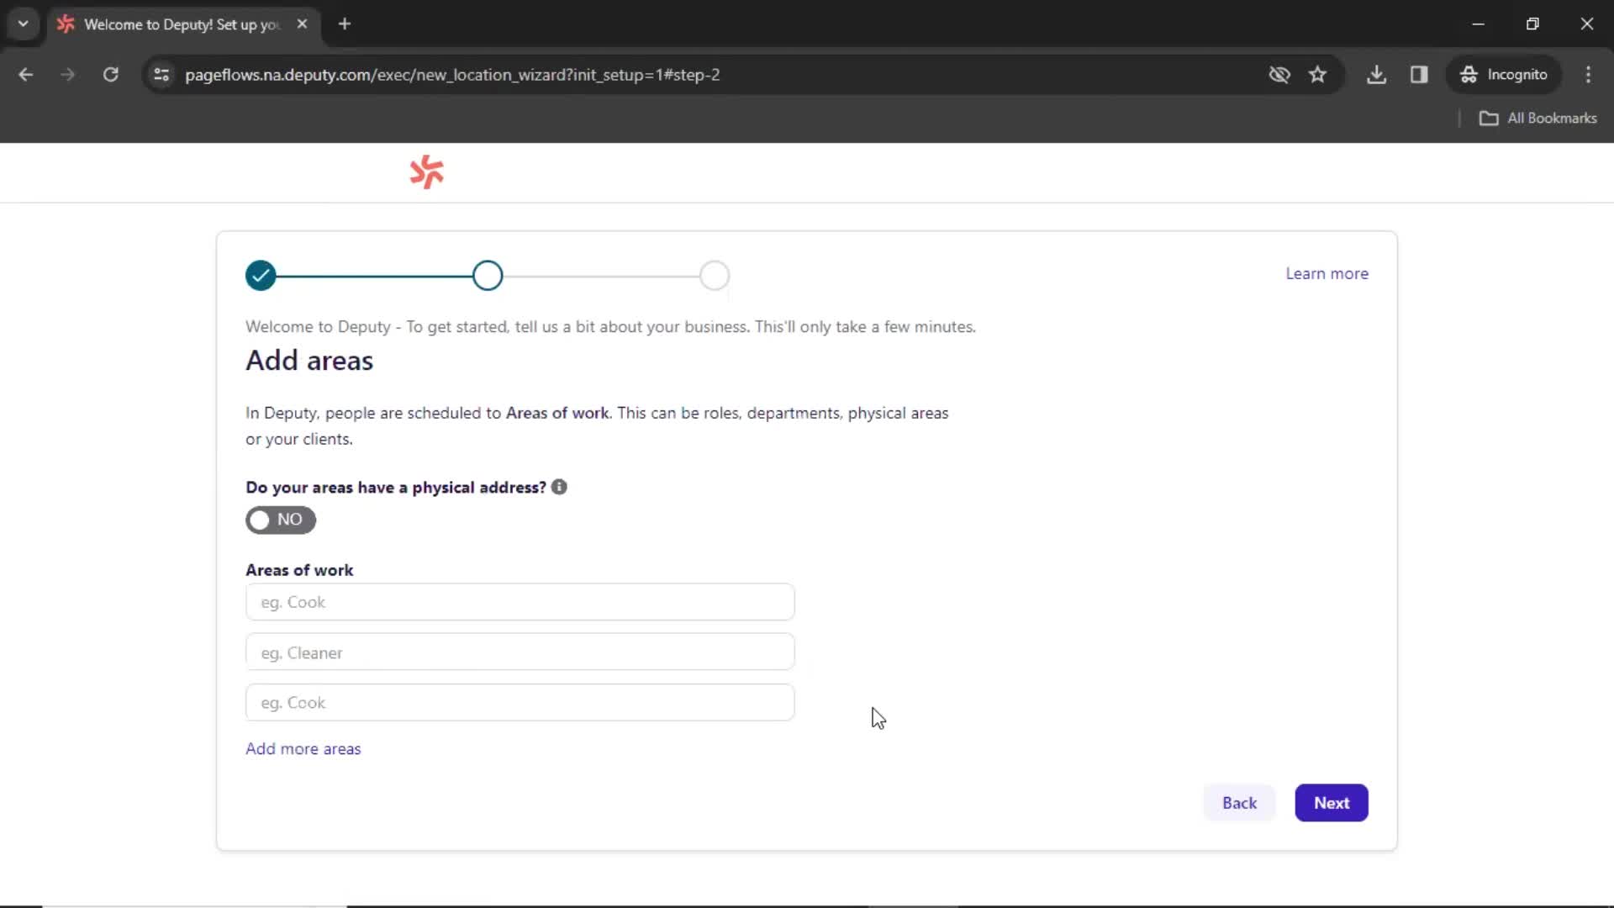Click the Back button
The width and height of the screenshot is (1614, 908).
pos(1239,803)
